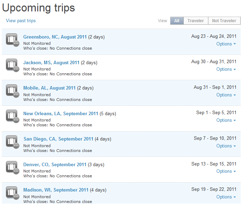
Task: Click the San Diego trip suitcase icon
Action: click(12, 142)
